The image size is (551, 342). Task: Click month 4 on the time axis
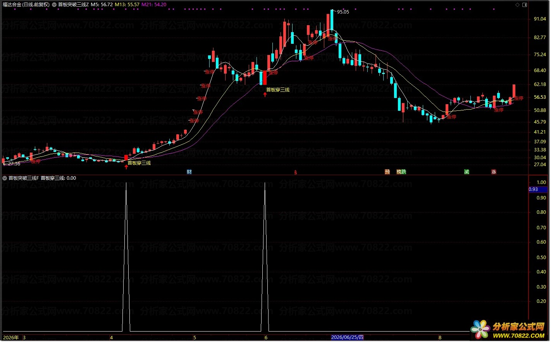click(x=111, y=338)
